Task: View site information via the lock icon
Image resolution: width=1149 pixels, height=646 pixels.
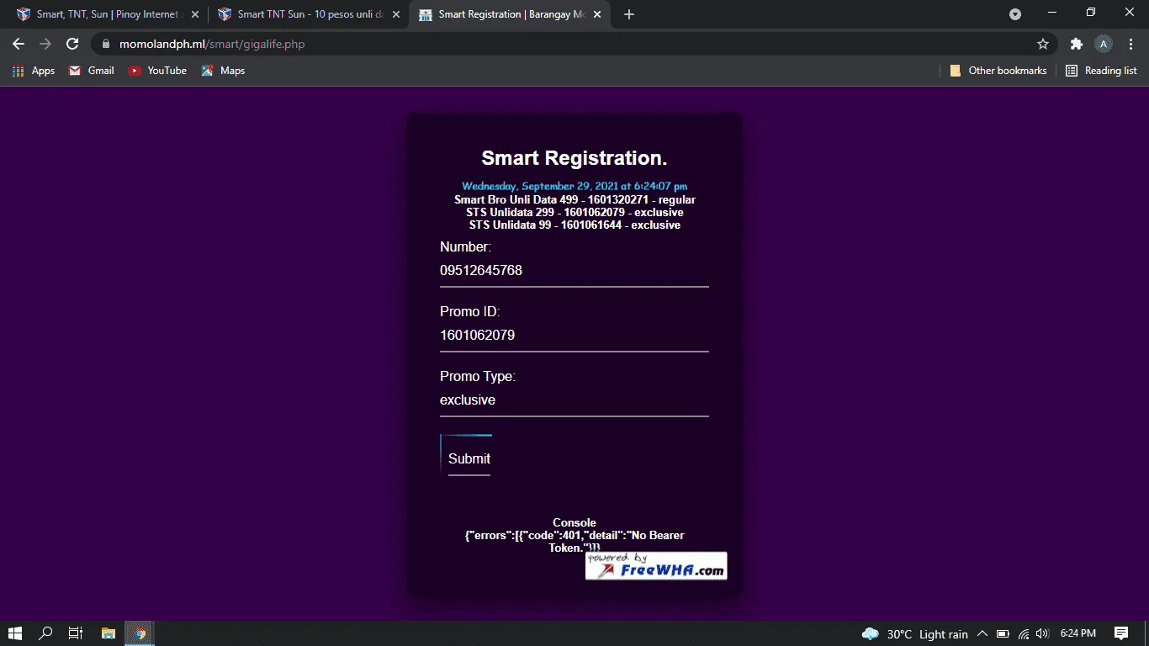Action: click(105, 44)
